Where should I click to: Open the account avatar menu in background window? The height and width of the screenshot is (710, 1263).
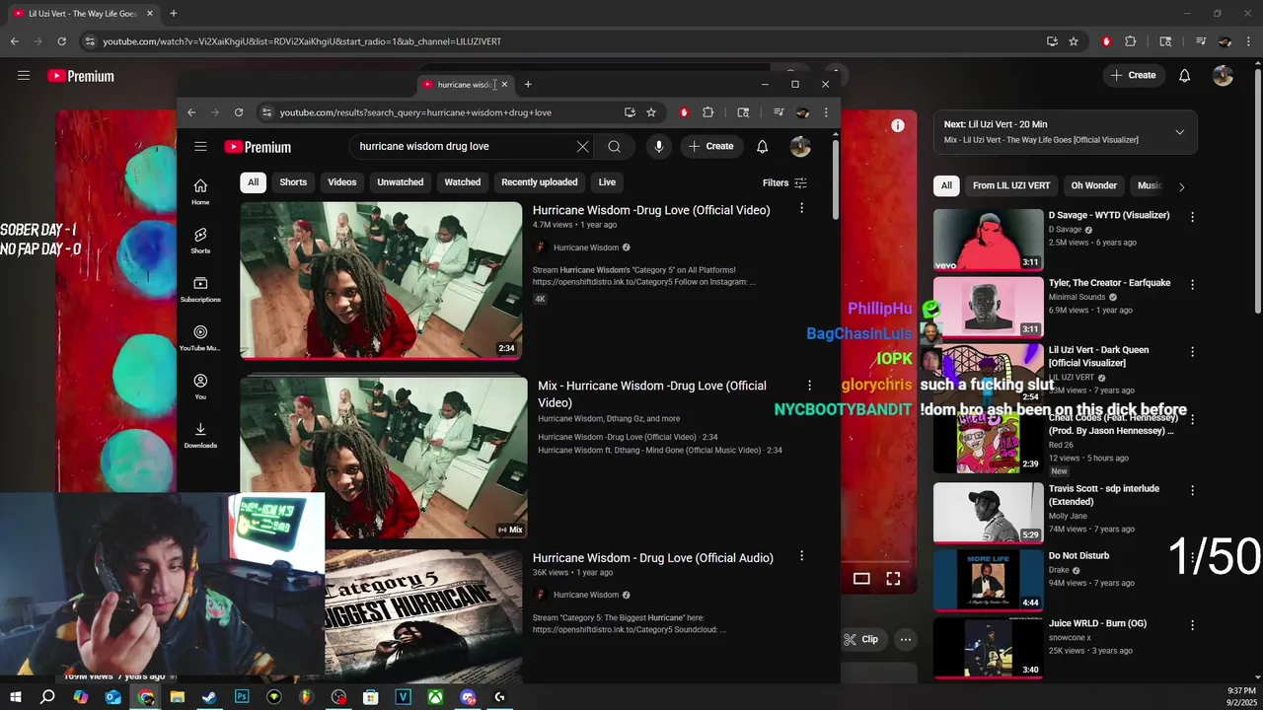coord(1223,75)
